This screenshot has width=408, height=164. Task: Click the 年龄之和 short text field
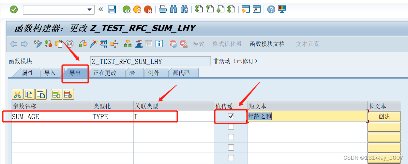(307, 116)
